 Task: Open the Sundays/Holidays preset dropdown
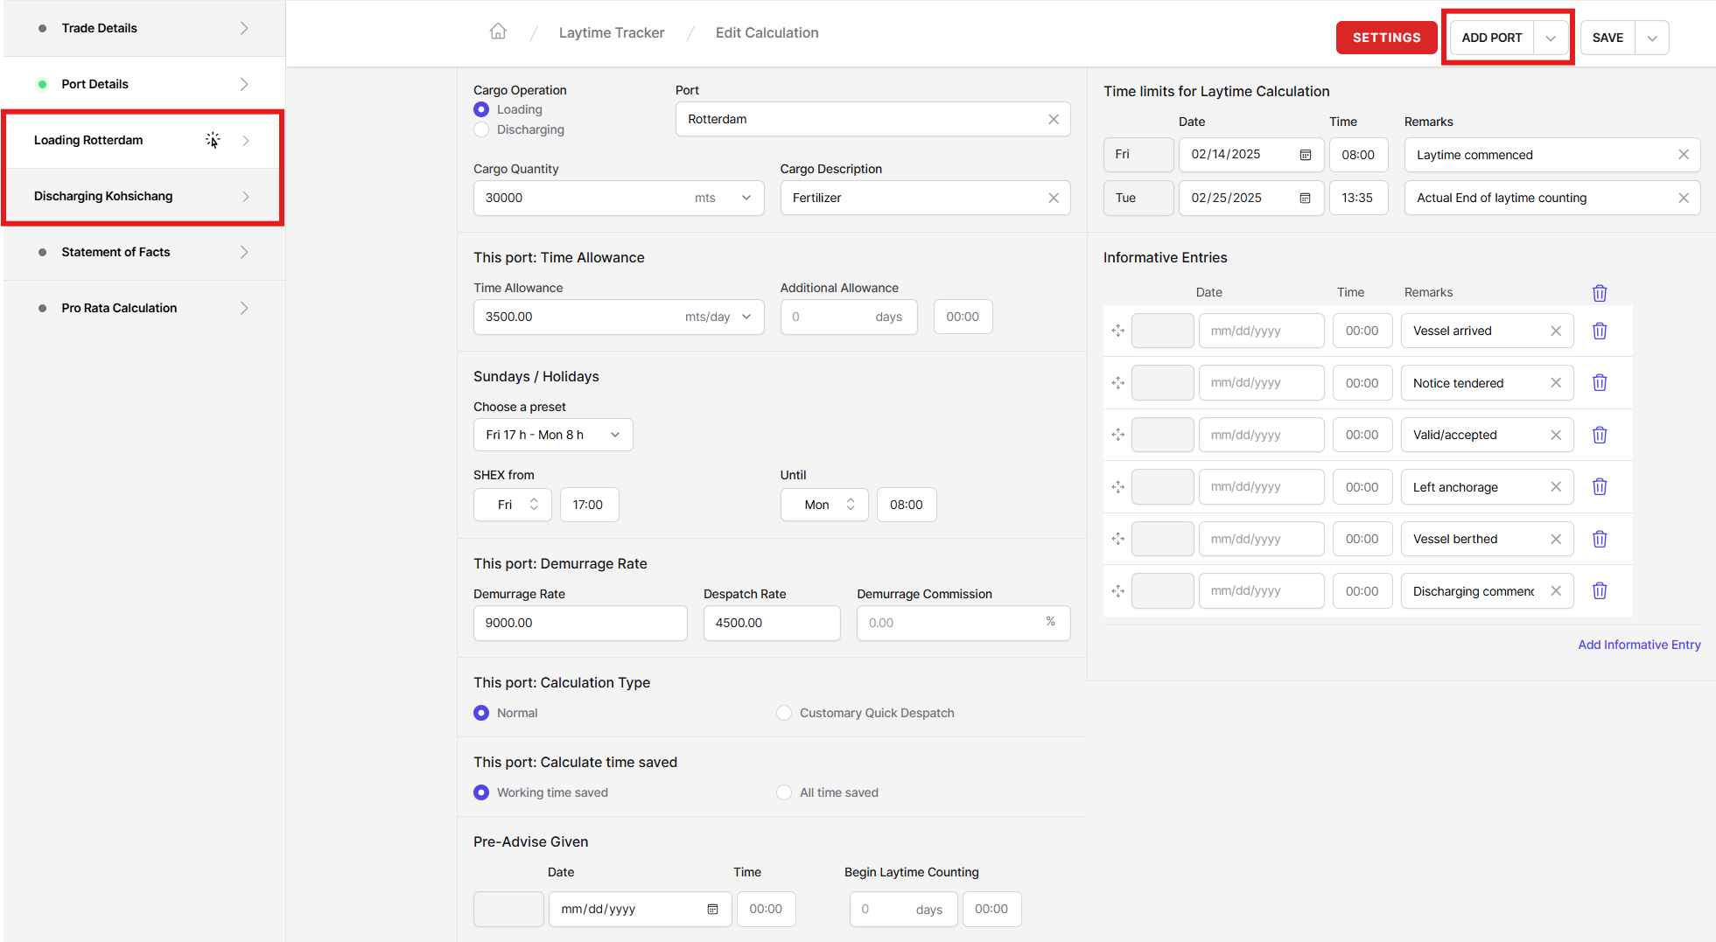click(x=553, y=435)
